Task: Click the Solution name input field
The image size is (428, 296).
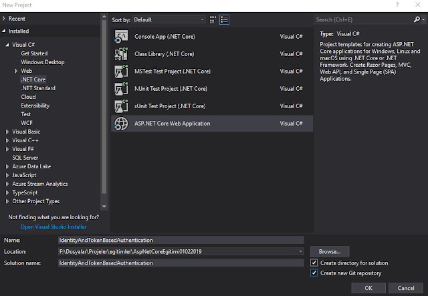Action: [x=181, y=263]
